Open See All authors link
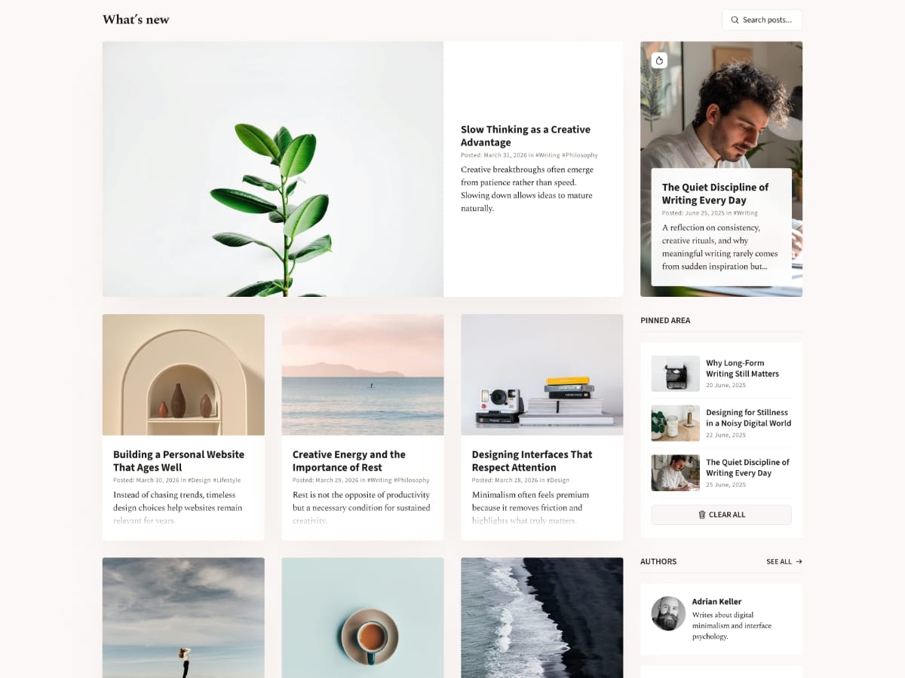The height and width of the screenshot is (678, 905). pos(784,561)
